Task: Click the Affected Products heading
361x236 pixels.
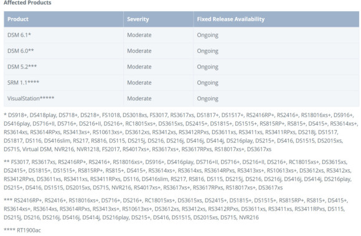Action: coord(27,2)
